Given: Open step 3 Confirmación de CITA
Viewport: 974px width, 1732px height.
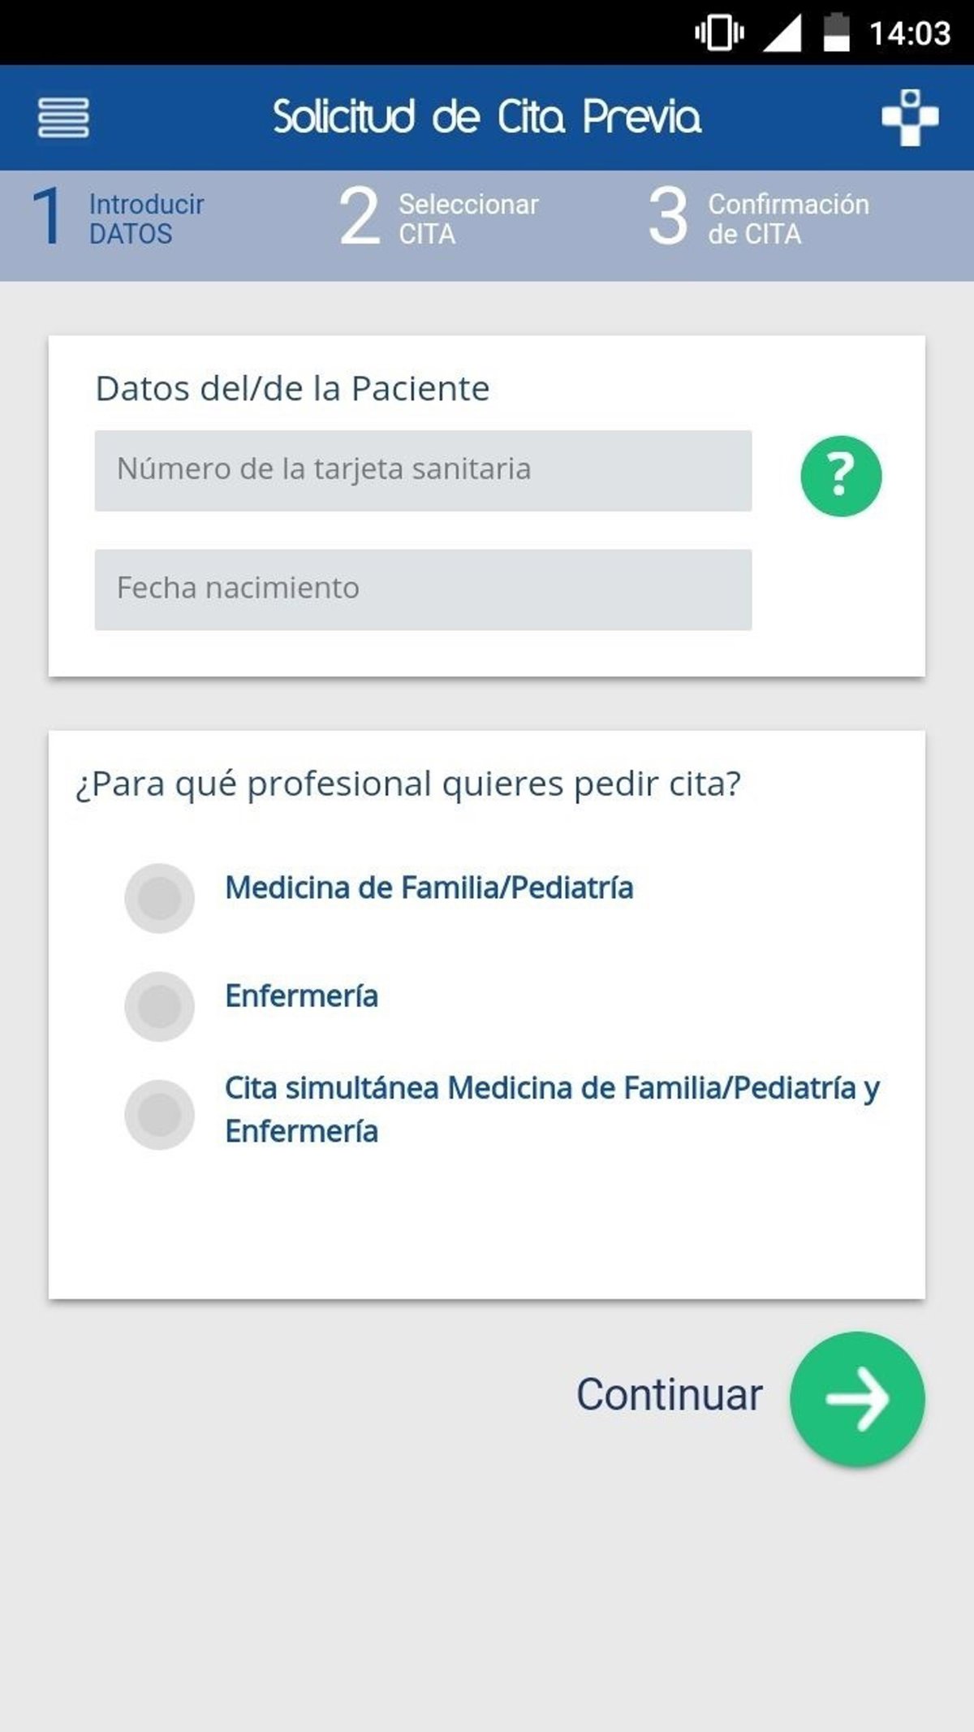Looking at the screenshot, I should [758, 218].
